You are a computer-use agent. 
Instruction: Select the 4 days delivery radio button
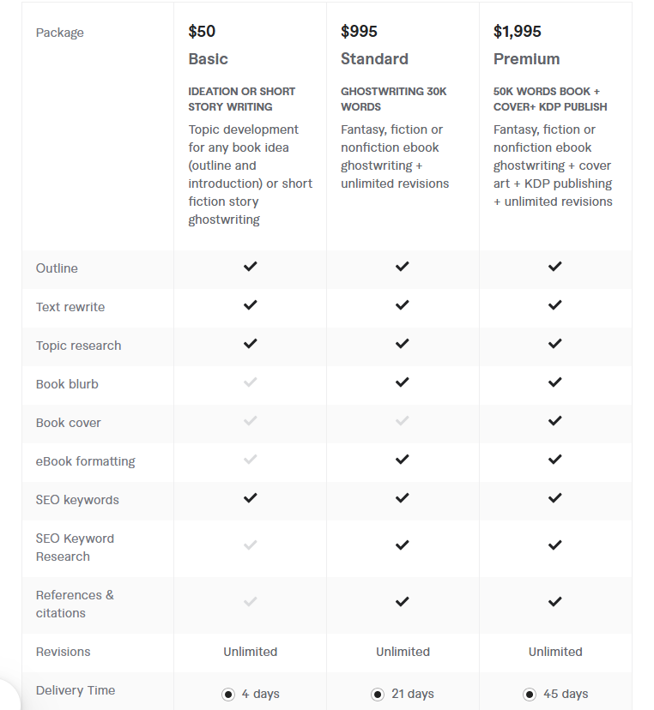coord(228,695)
